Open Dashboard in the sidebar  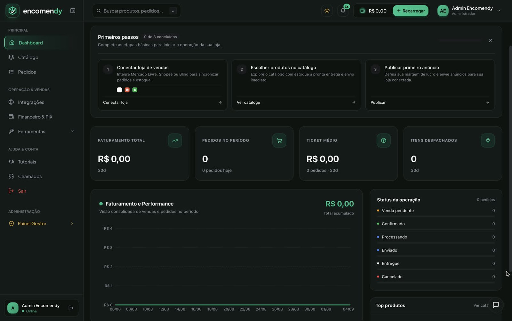(42, 43)
